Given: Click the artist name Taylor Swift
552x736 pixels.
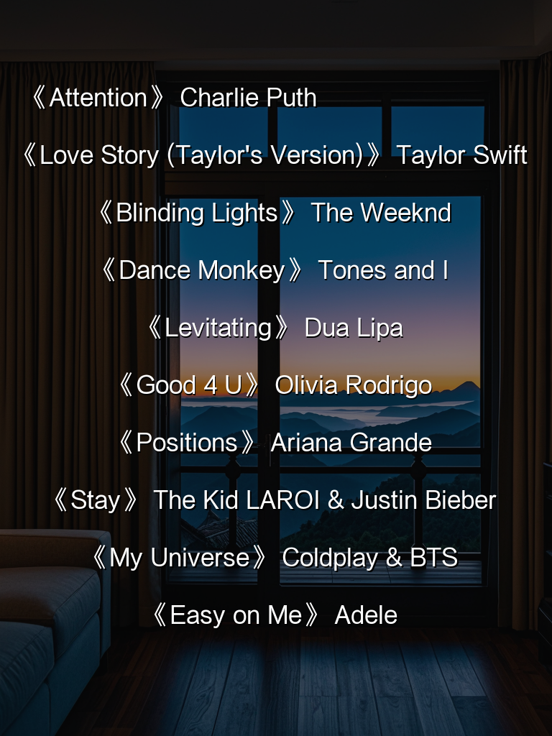Looking at the screenshot, I should point(462,156).
